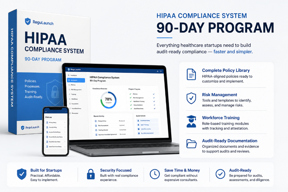Toggle blue check at end of Audit Readiness progress row
The height and width of the screenshot is (192, 288).
(x=154, y=109)
